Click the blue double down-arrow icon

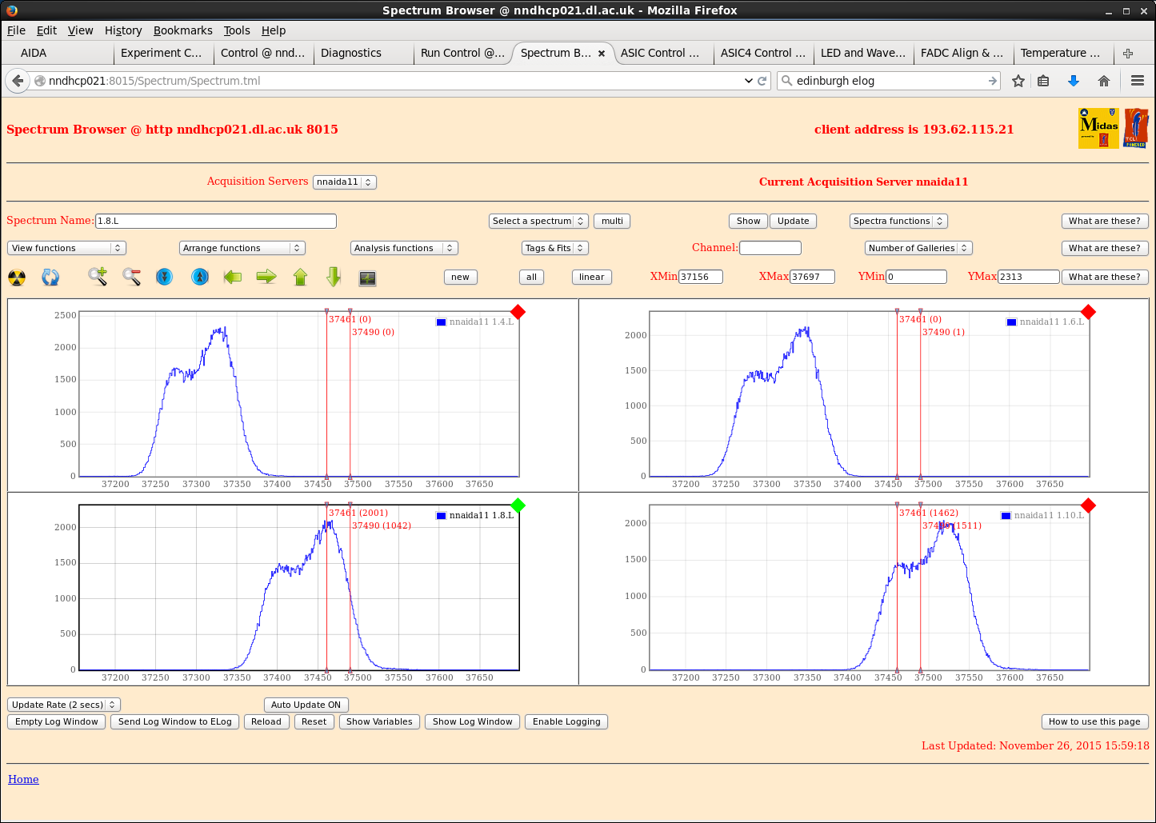165,277
